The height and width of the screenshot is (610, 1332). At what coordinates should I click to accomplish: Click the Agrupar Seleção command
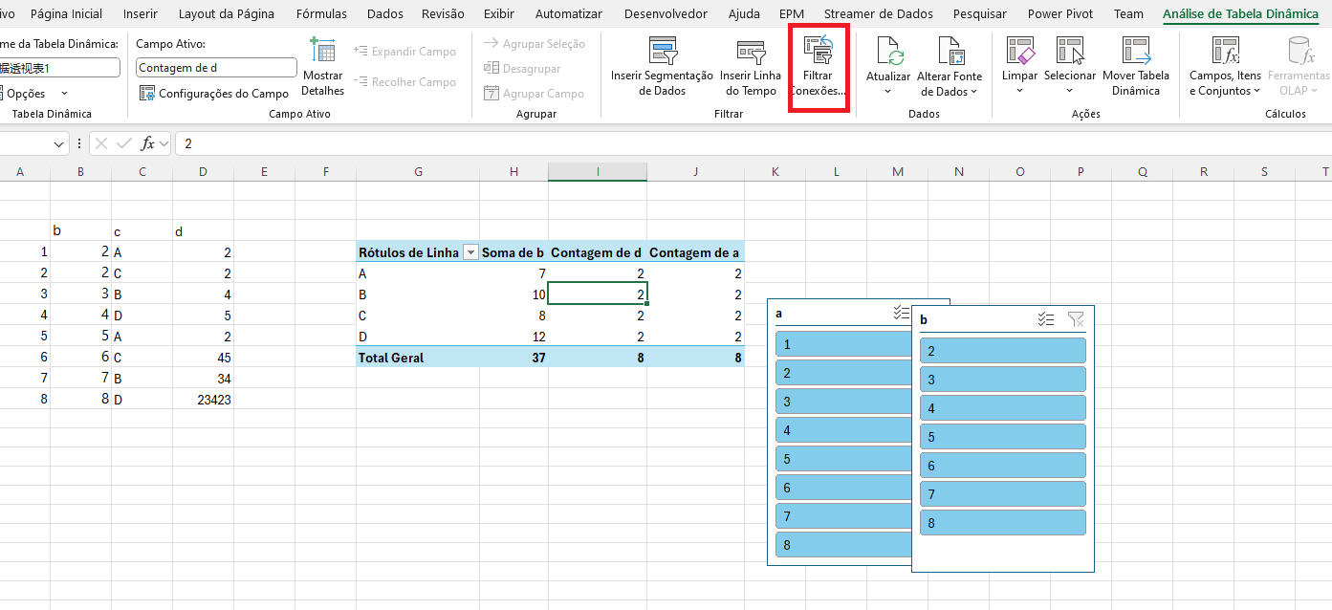(534, 44)
